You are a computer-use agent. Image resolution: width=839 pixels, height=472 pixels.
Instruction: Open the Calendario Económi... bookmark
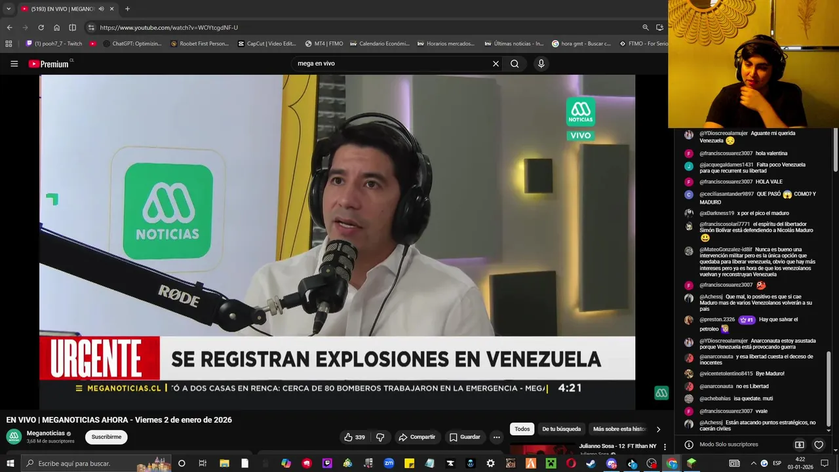pos(380,44)
